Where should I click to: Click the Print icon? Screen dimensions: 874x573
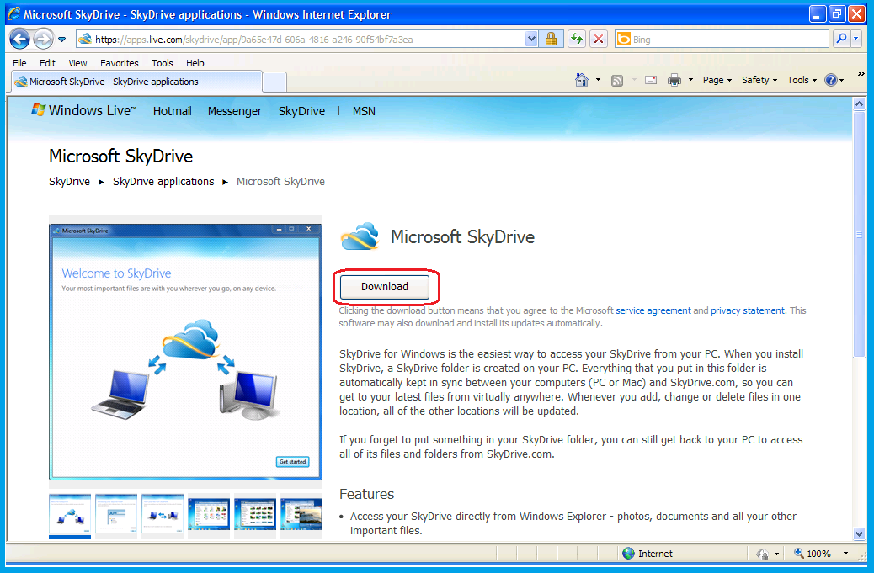point(674,80)
